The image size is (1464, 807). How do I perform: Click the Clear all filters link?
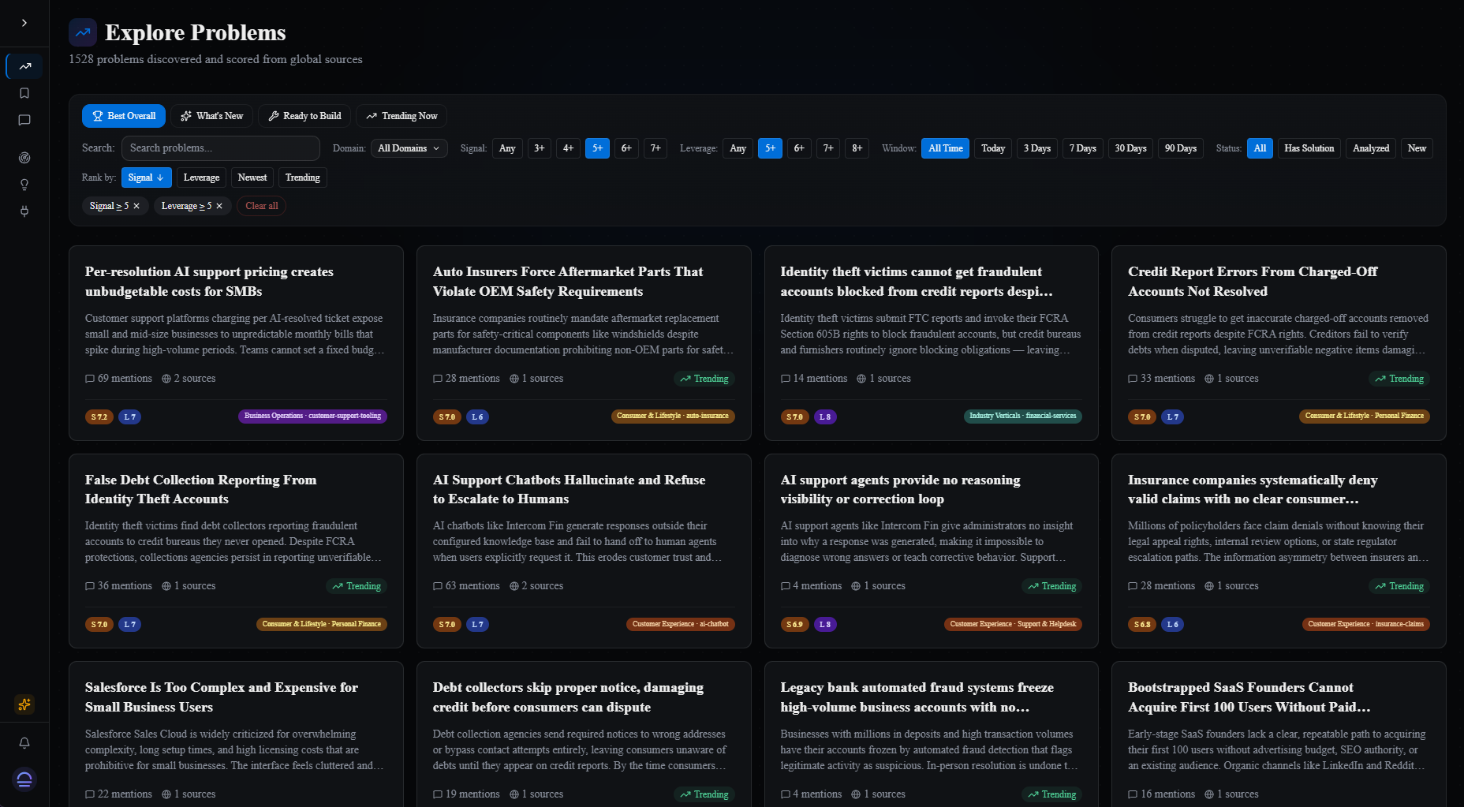point(262,206)
